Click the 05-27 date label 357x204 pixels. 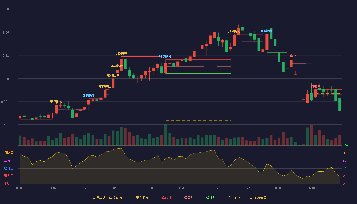(246, 188)
